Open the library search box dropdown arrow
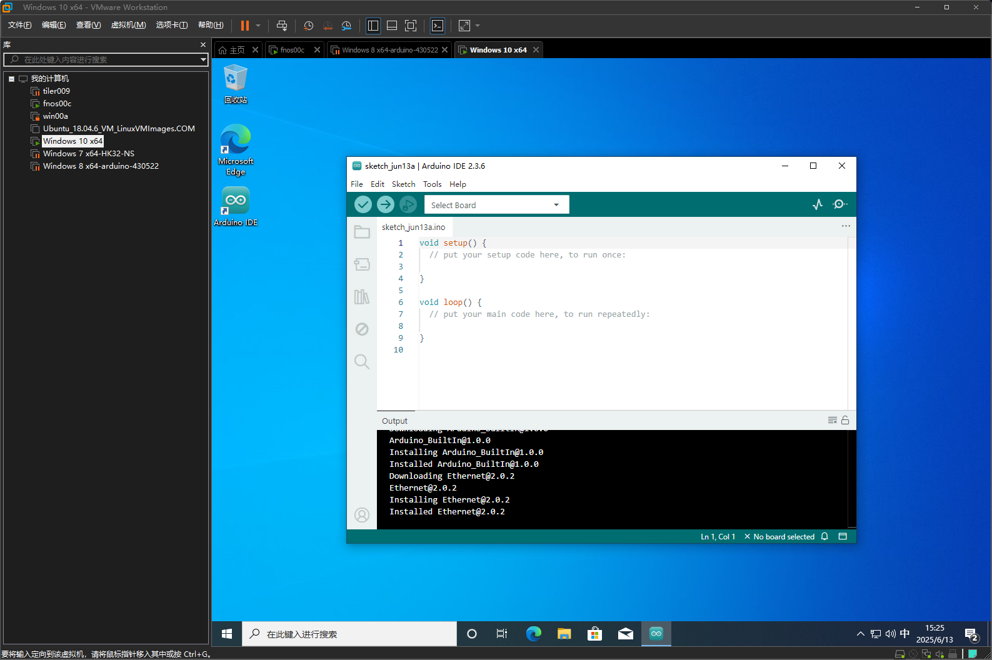992x660 pixels. (203, 59)
